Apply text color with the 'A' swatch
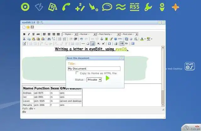 142,39
